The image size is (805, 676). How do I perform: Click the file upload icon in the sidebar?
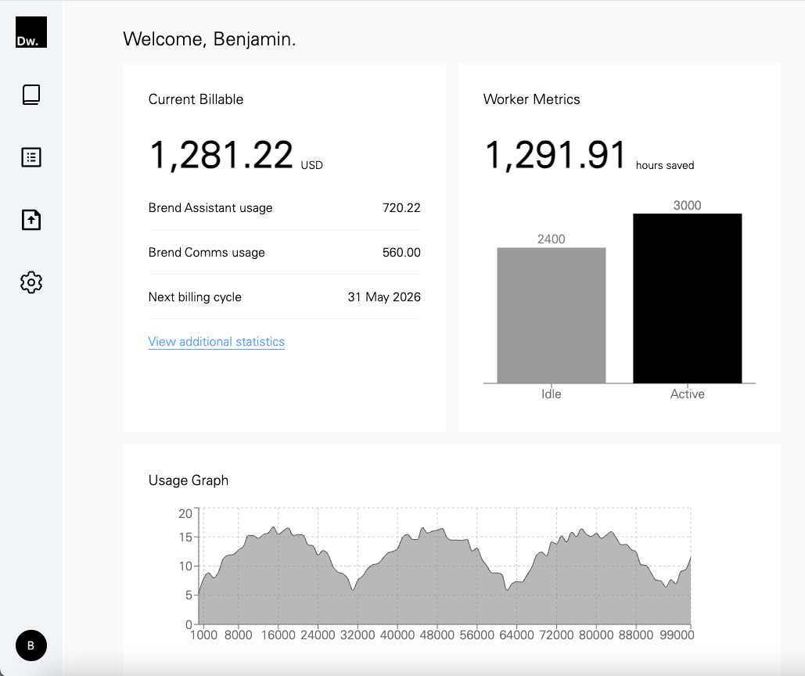[31, 219]
